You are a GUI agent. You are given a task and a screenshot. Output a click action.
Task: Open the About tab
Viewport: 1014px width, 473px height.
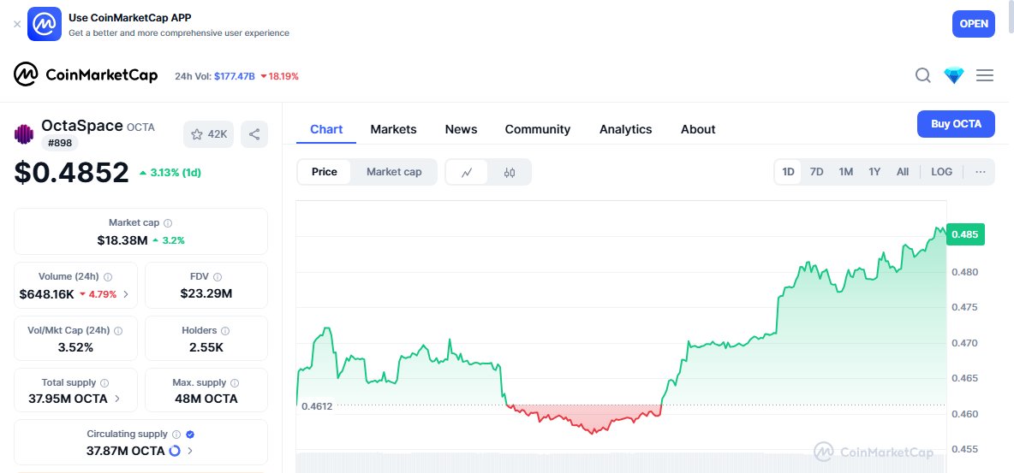(698, 129)
